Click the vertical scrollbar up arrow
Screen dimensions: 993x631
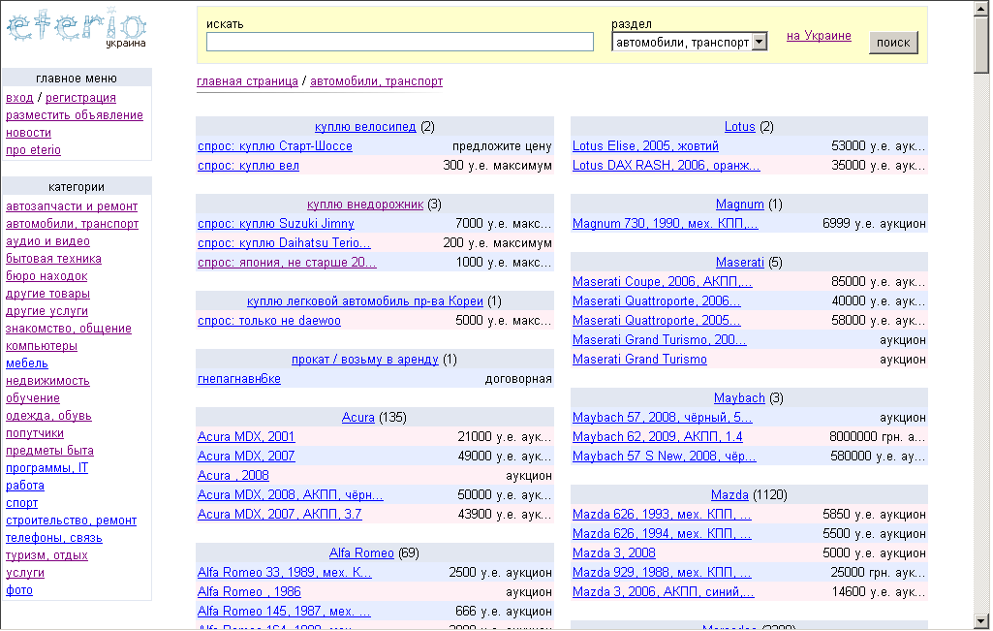[x=981, y=7]
